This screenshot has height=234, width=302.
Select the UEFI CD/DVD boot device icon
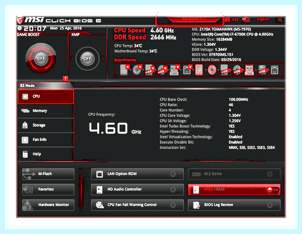coord(137,70)
